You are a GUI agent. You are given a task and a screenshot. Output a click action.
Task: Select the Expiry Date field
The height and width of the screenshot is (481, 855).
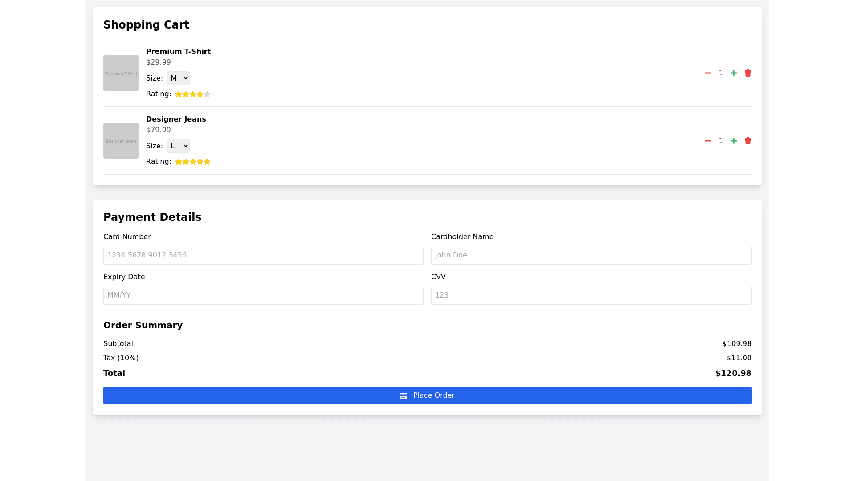click(264, 295)
